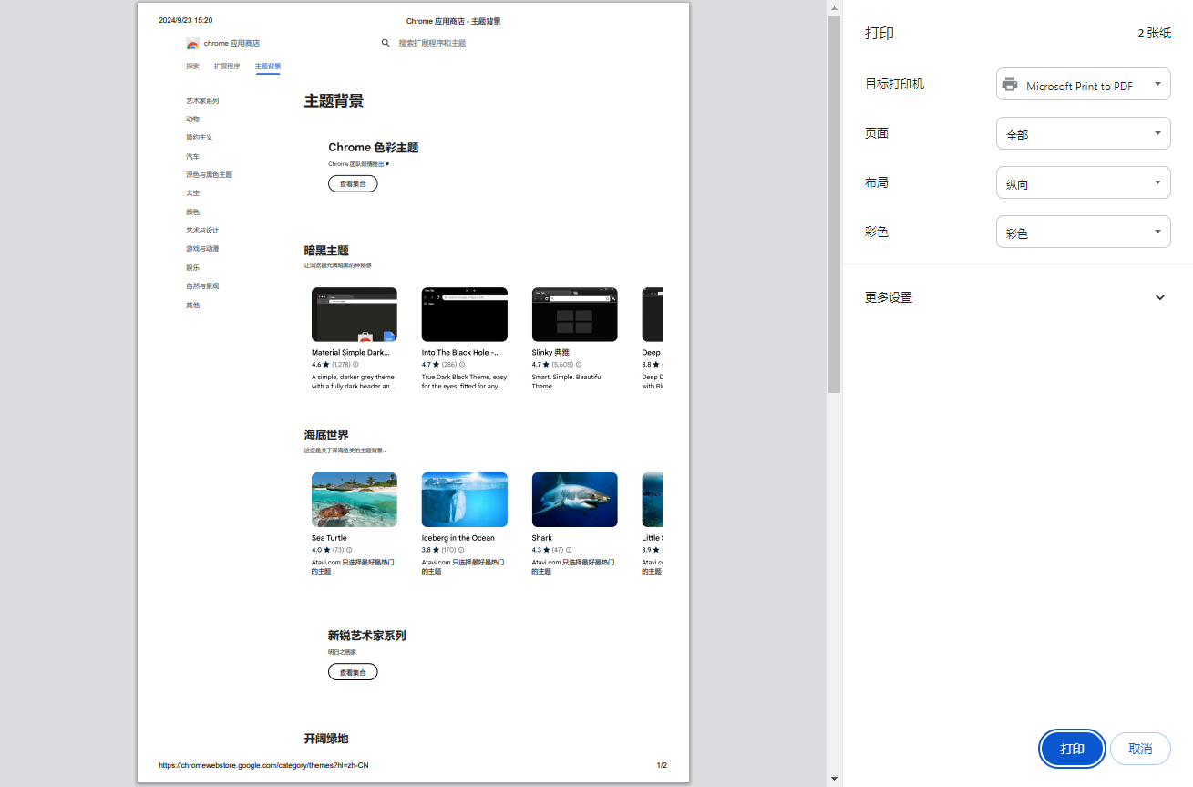1193x787 pixels.
Task: Click the Iceberg in the Ocean title
Action: pos(458,538)
